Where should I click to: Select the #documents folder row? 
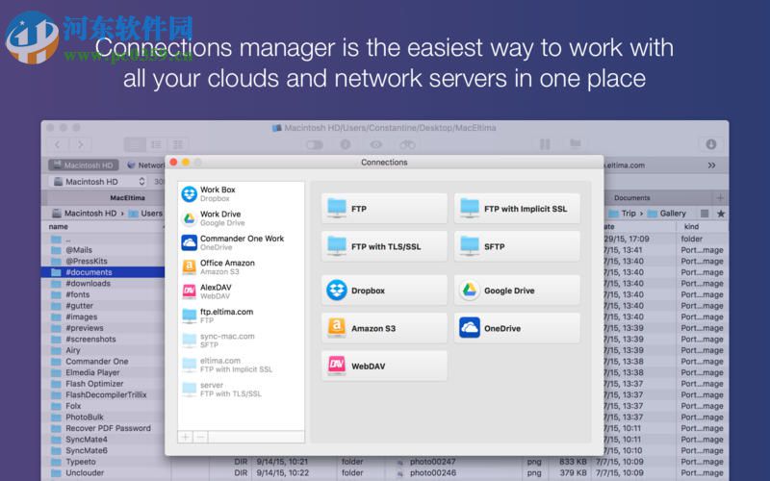tap(103, 272)
